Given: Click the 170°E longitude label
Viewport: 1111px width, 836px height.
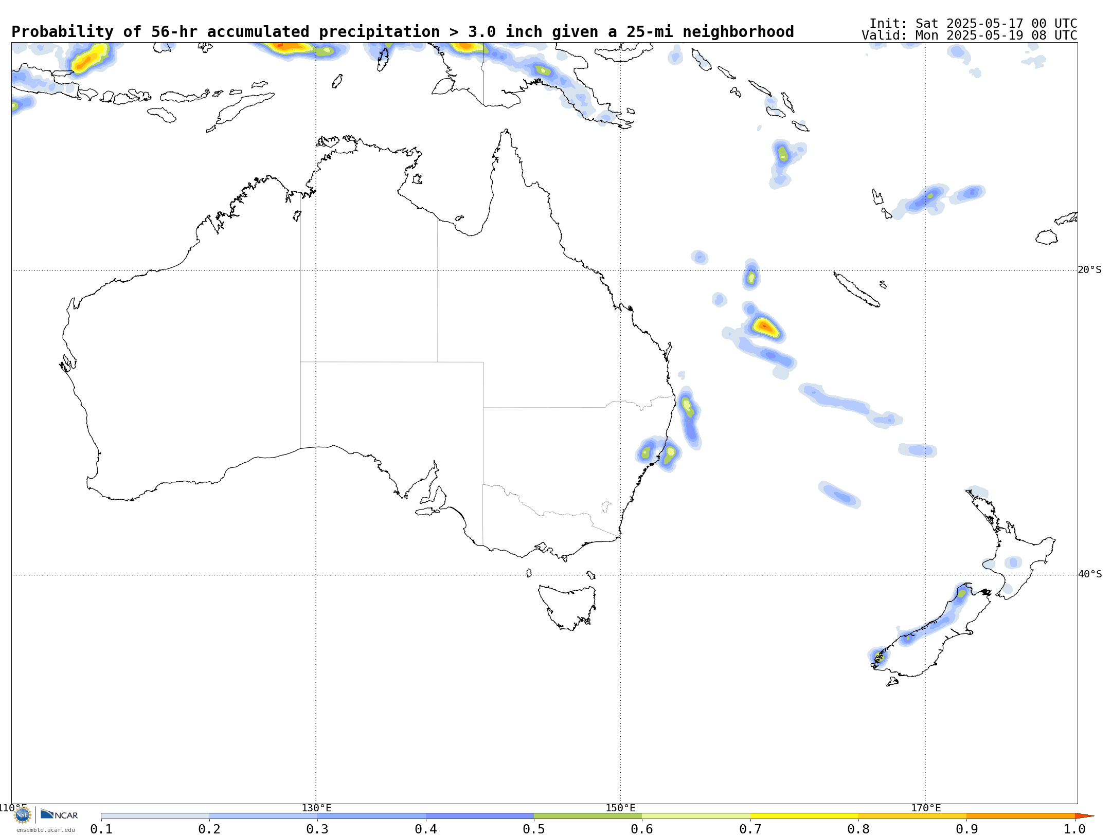Looking at the screenshot, I should [926, 808].
